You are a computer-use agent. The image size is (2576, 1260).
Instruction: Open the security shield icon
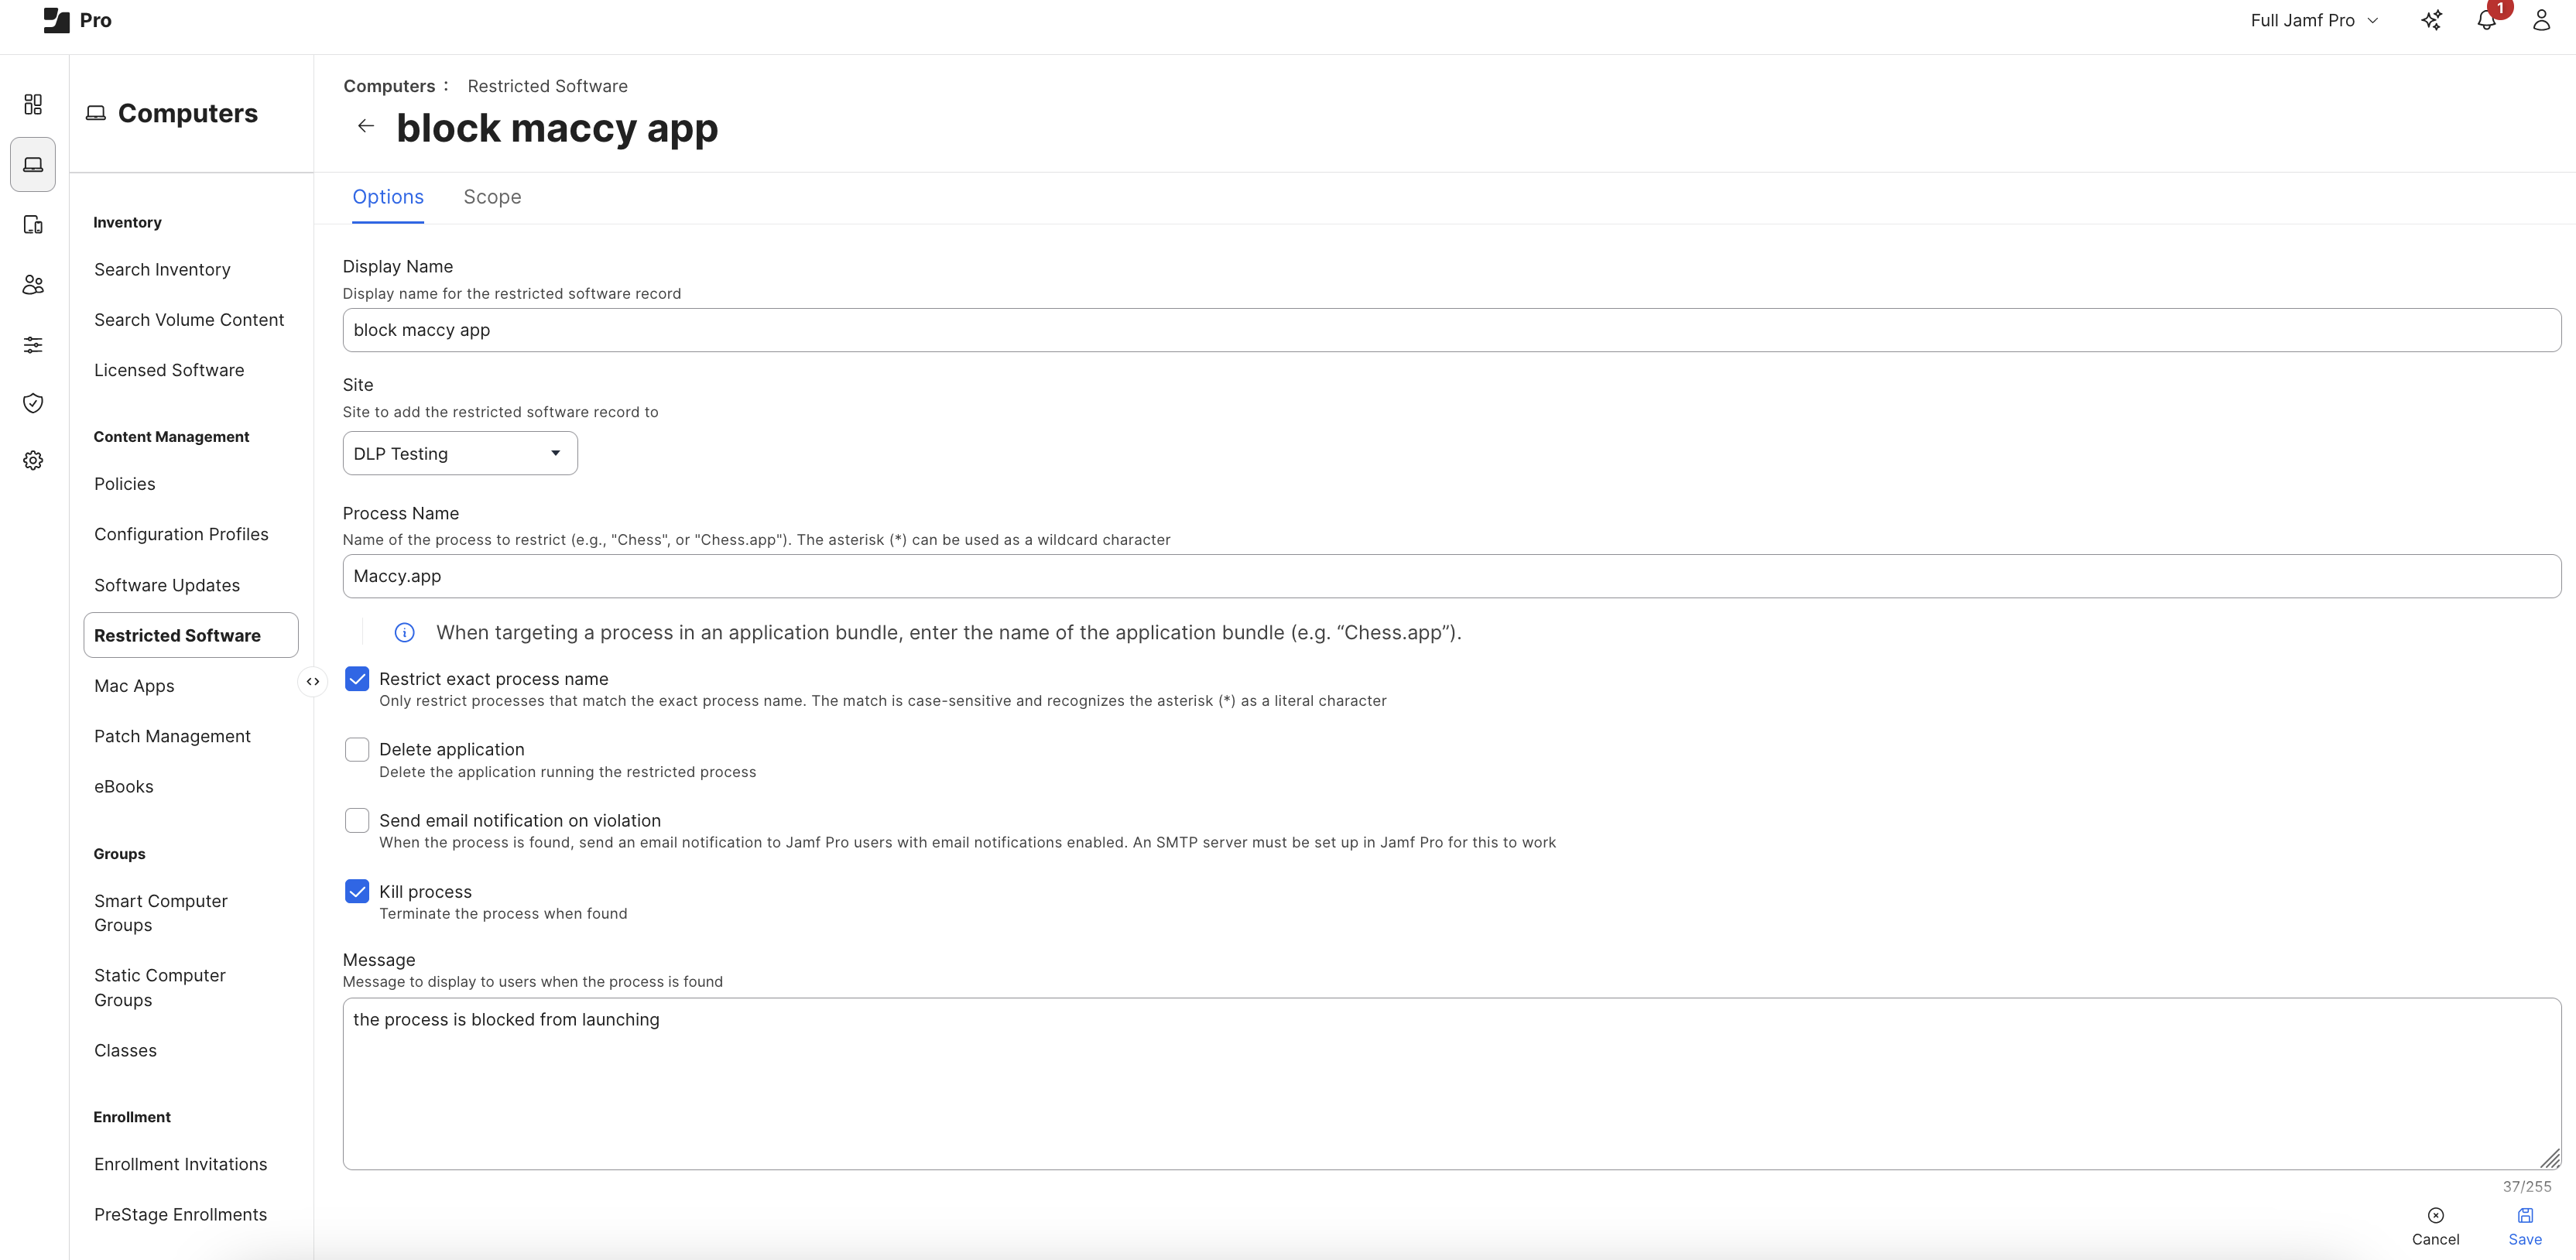tap(33, 403)
